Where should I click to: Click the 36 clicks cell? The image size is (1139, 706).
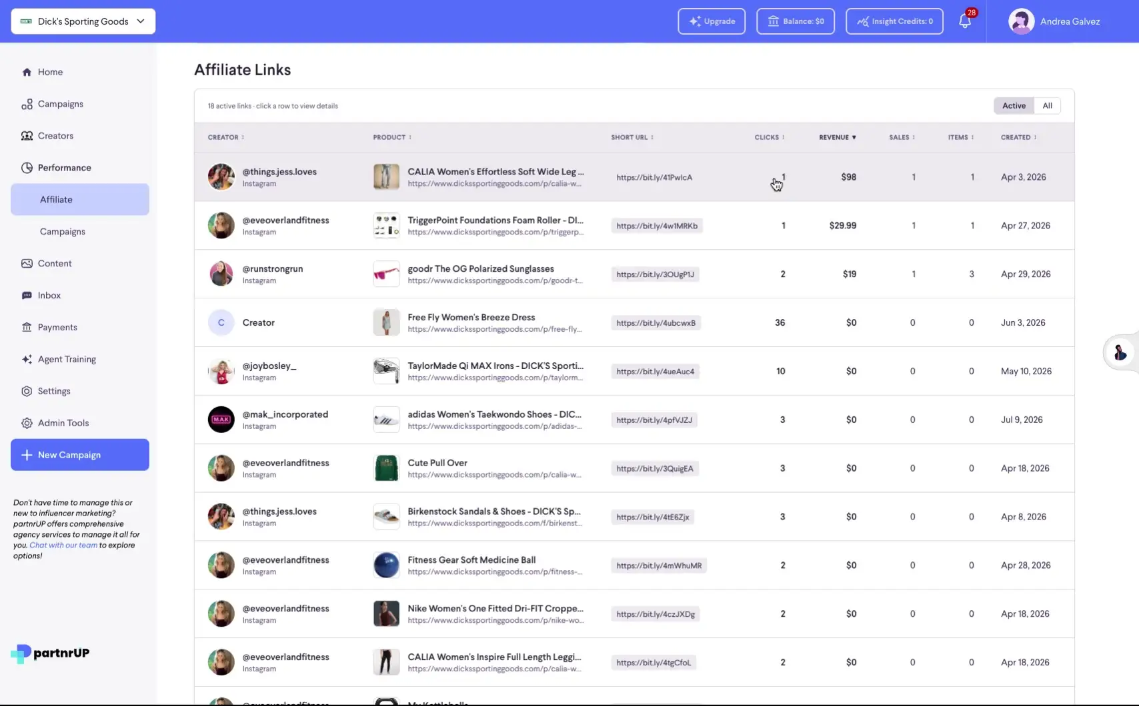(x=780, y=323)
